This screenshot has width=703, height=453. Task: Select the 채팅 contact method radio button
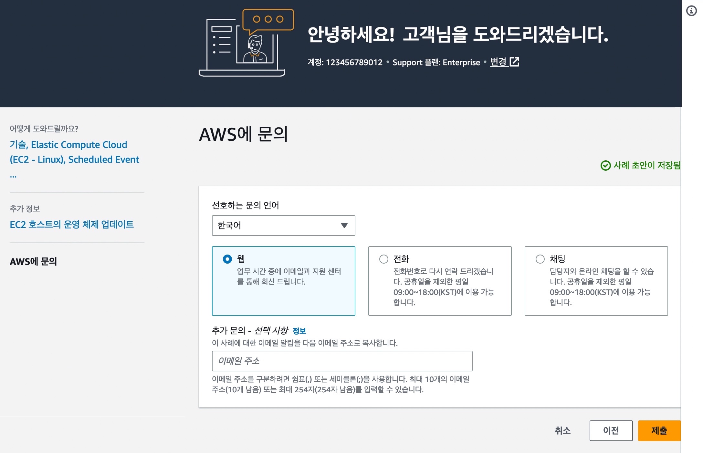pos(540,259)
